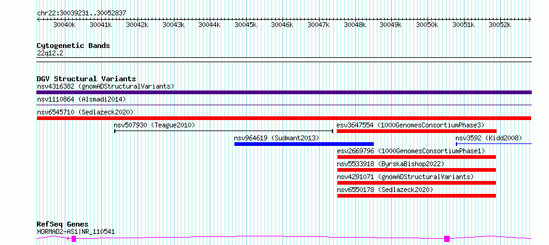This screenshot has height=245, width=549.
Task: Click the 30050k ruler tick label
Action: pyautogui.click(x=427, y=25)
